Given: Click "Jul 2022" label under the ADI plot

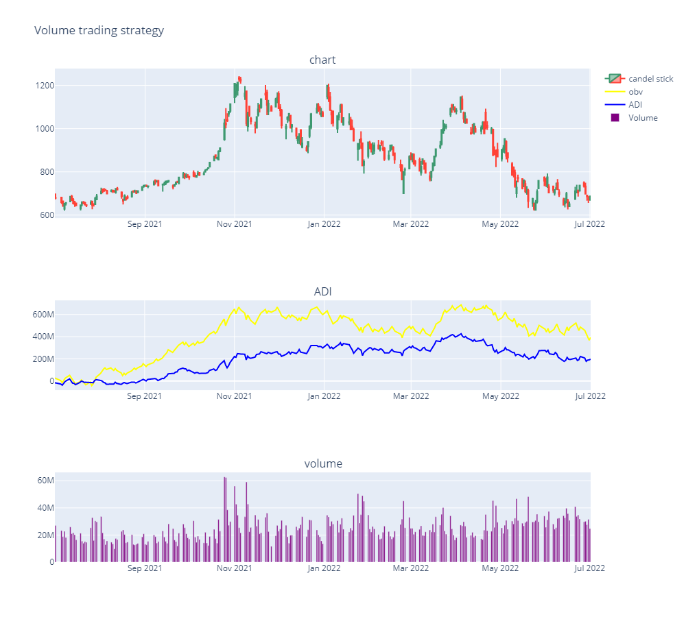Looking at the screenshot, I should [589, 396].
